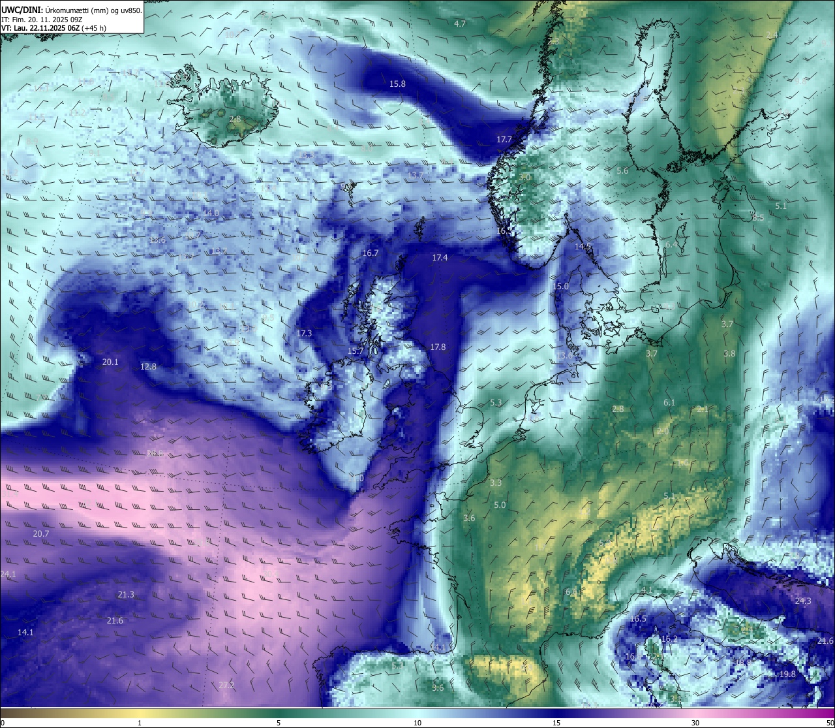The height and width of the screenshot is (728, 835).
Task: Click the 16.5 value label
Action: [x=638, y=618]
